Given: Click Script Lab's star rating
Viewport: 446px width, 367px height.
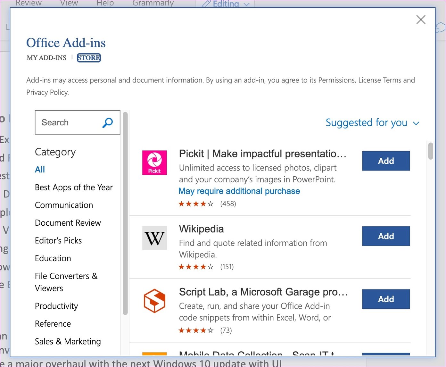Looking at the screenshot, I should point(195,330).
